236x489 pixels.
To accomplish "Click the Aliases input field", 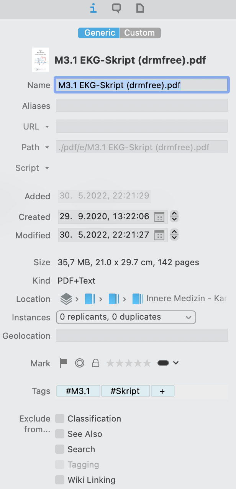I will (x=142, y=105).
